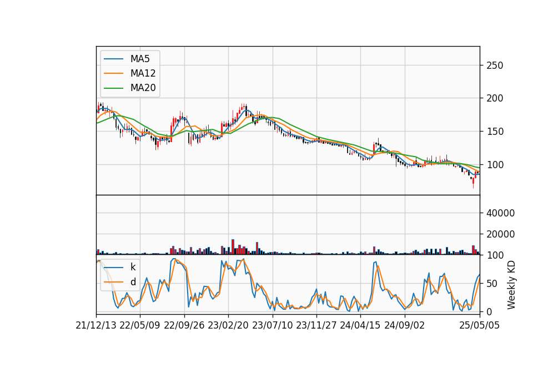Click the 21/12/13 date tick label
Screen dimensions: 533x383
(96, 325)
